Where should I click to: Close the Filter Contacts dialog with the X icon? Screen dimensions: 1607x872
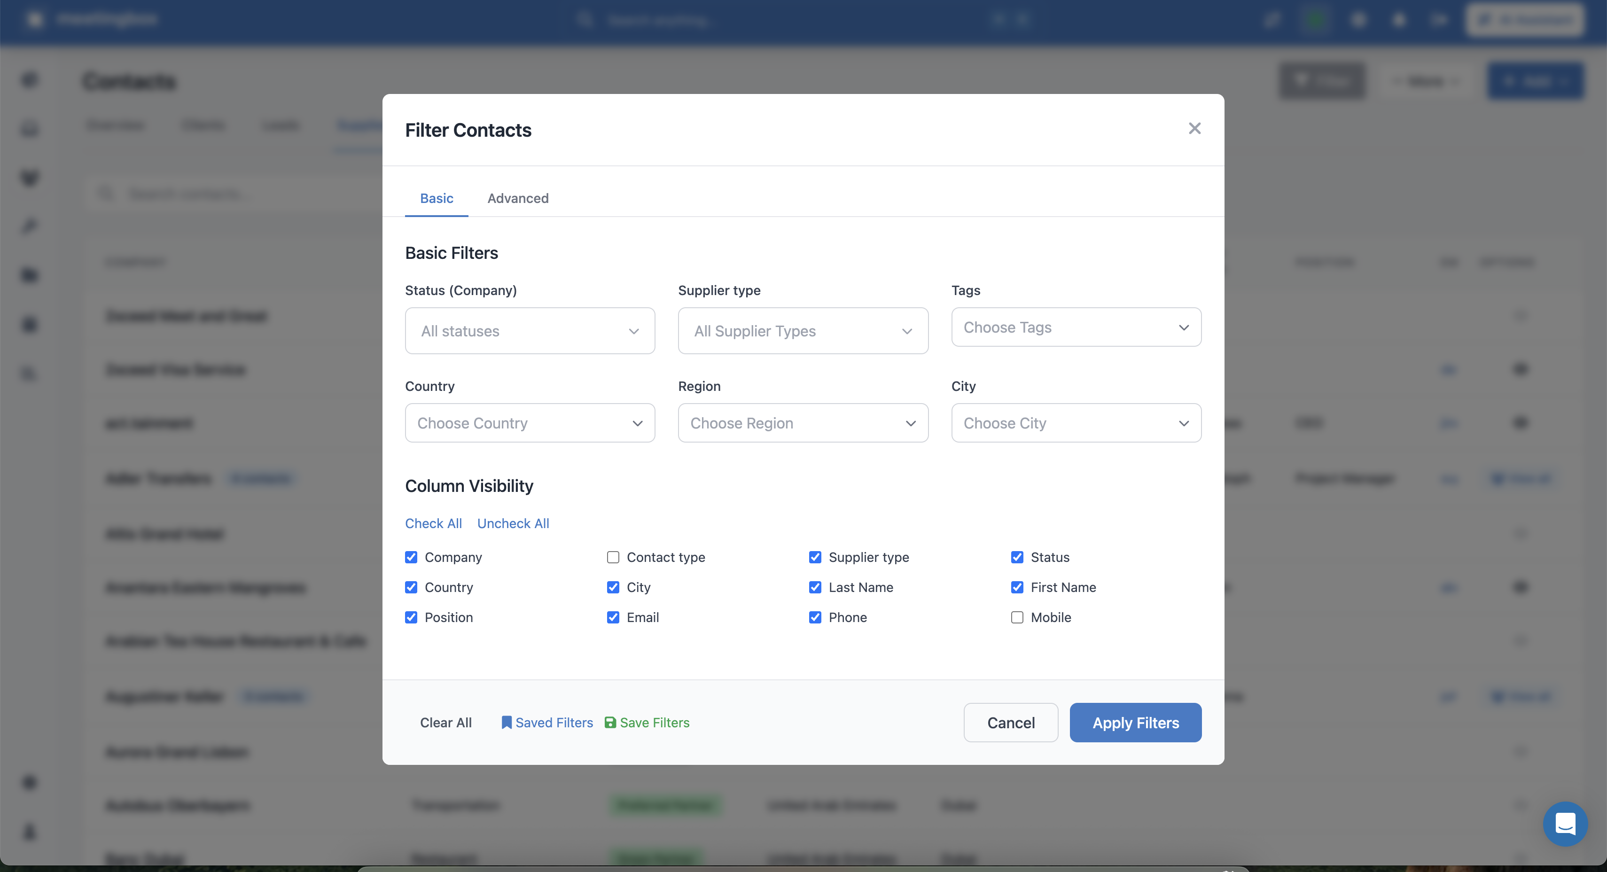(x=1194, y=128)
